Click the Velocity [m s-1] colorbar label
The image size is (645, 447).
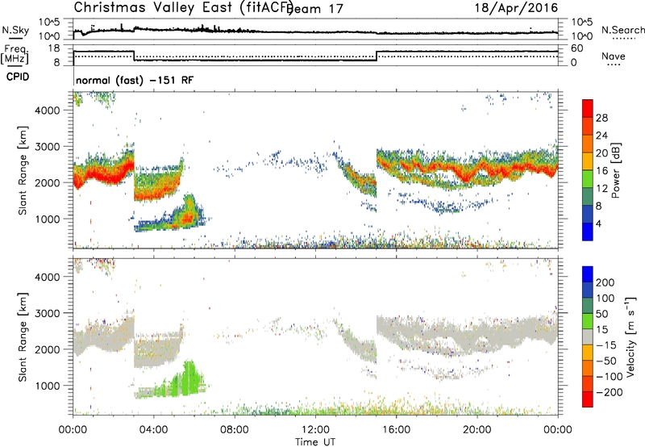coord(630,336)
